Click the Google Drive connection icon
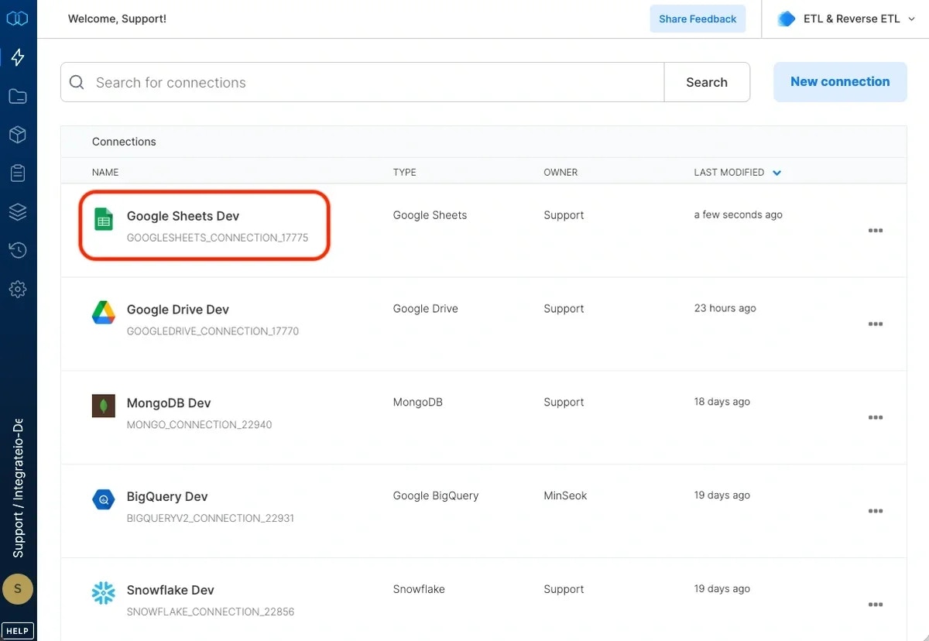This screenshot has height=641, width=929. pyautogui.click(x=104, y=312)
